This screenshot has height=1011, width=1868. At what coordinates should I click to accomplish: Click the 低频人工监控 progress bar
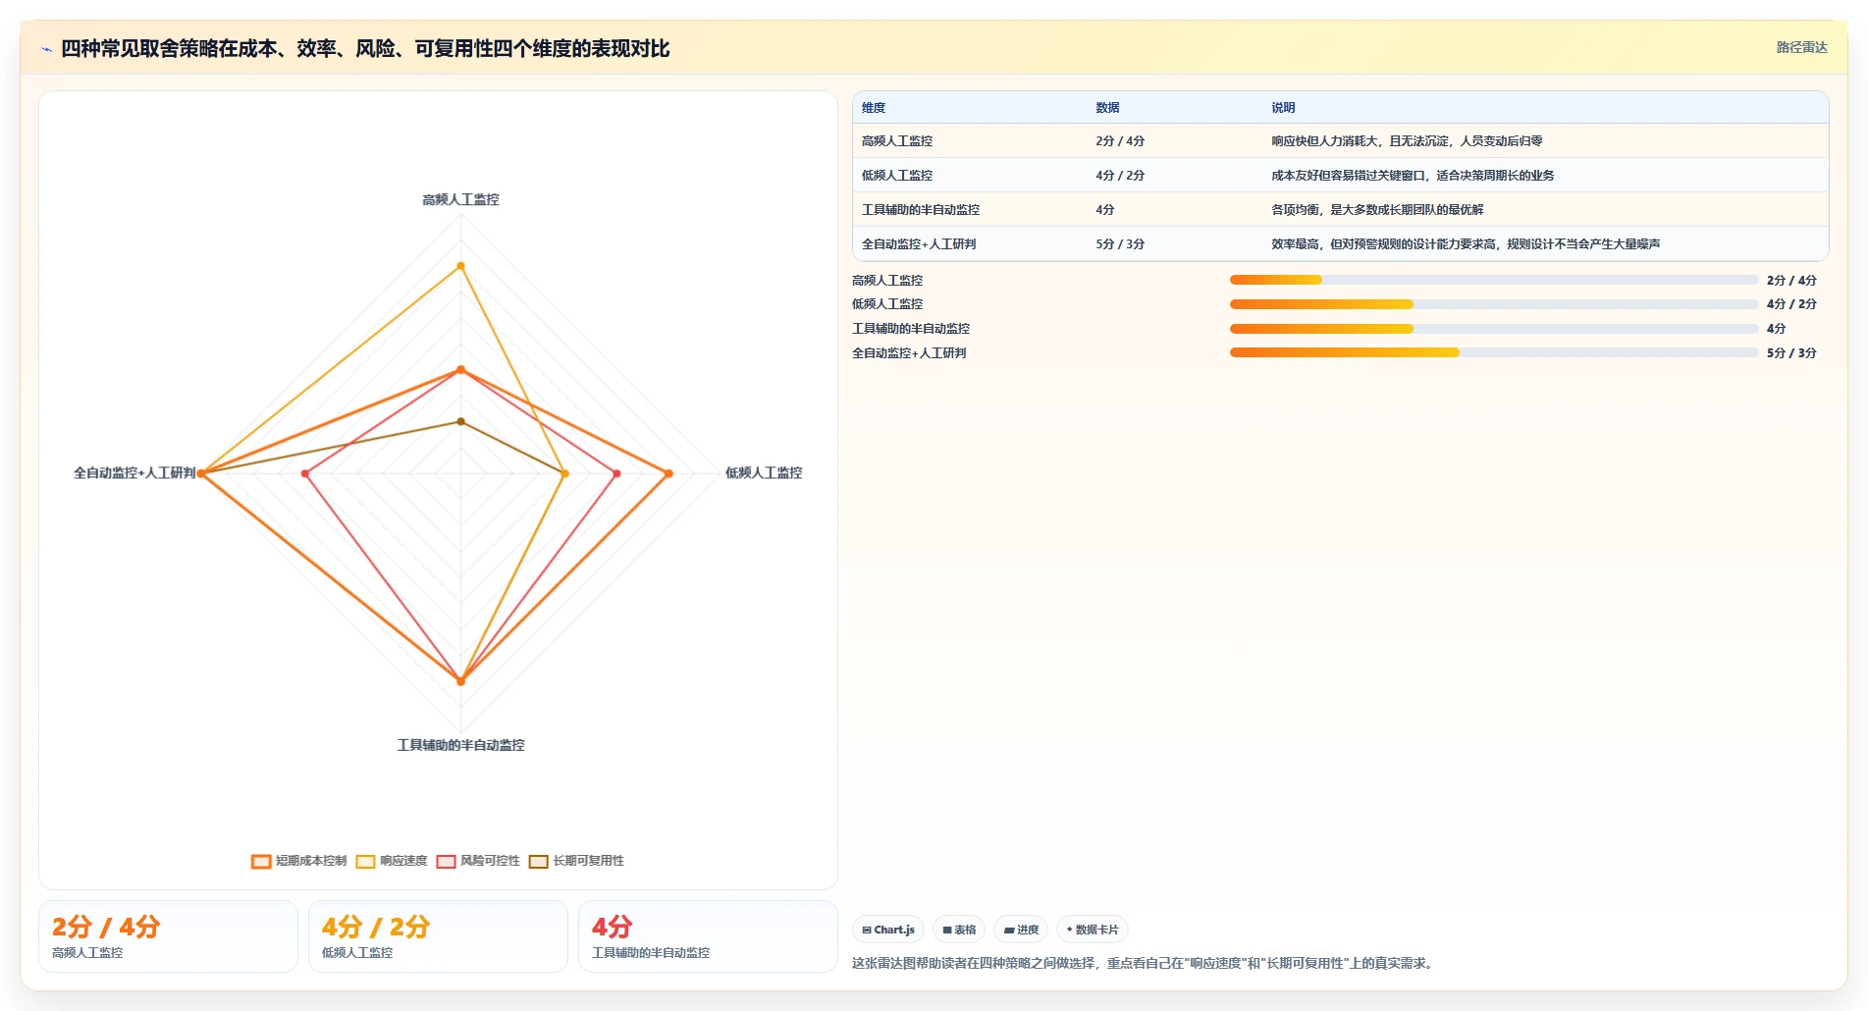pyautogui.click(x=1493, y=304)
